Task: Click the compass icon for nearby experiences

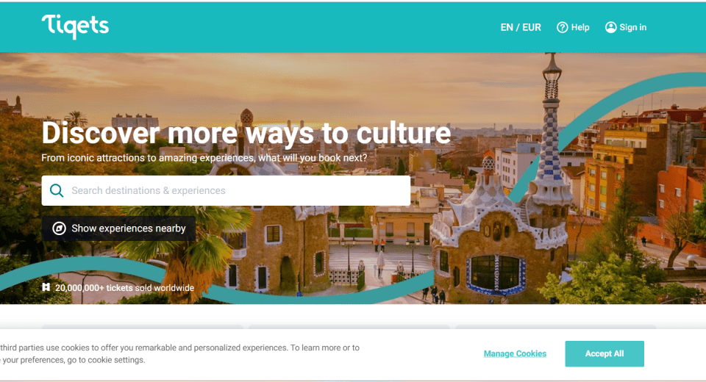Action: point(59,228)
